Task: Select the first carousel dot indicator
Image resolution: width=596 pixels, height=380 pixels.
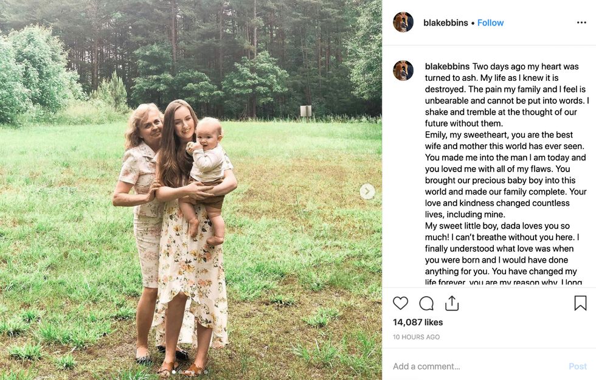Action: click(174, 371)
